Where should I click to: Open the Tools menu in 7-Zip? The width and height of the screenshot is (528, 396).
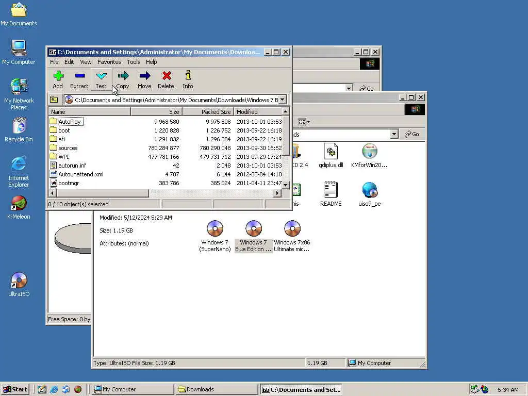click(x=134, y=62)
